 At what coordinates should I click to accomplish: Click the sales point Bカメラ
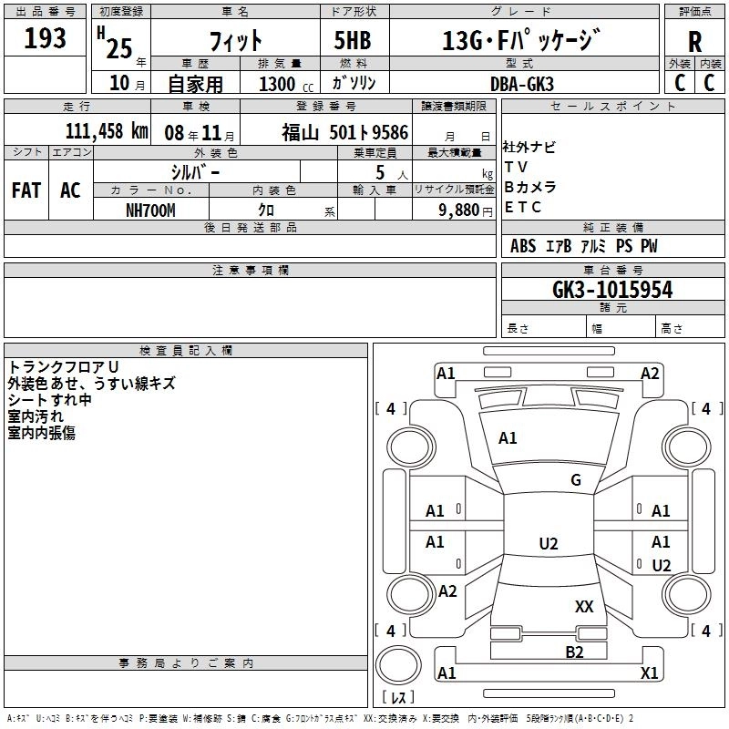(530, 187)
